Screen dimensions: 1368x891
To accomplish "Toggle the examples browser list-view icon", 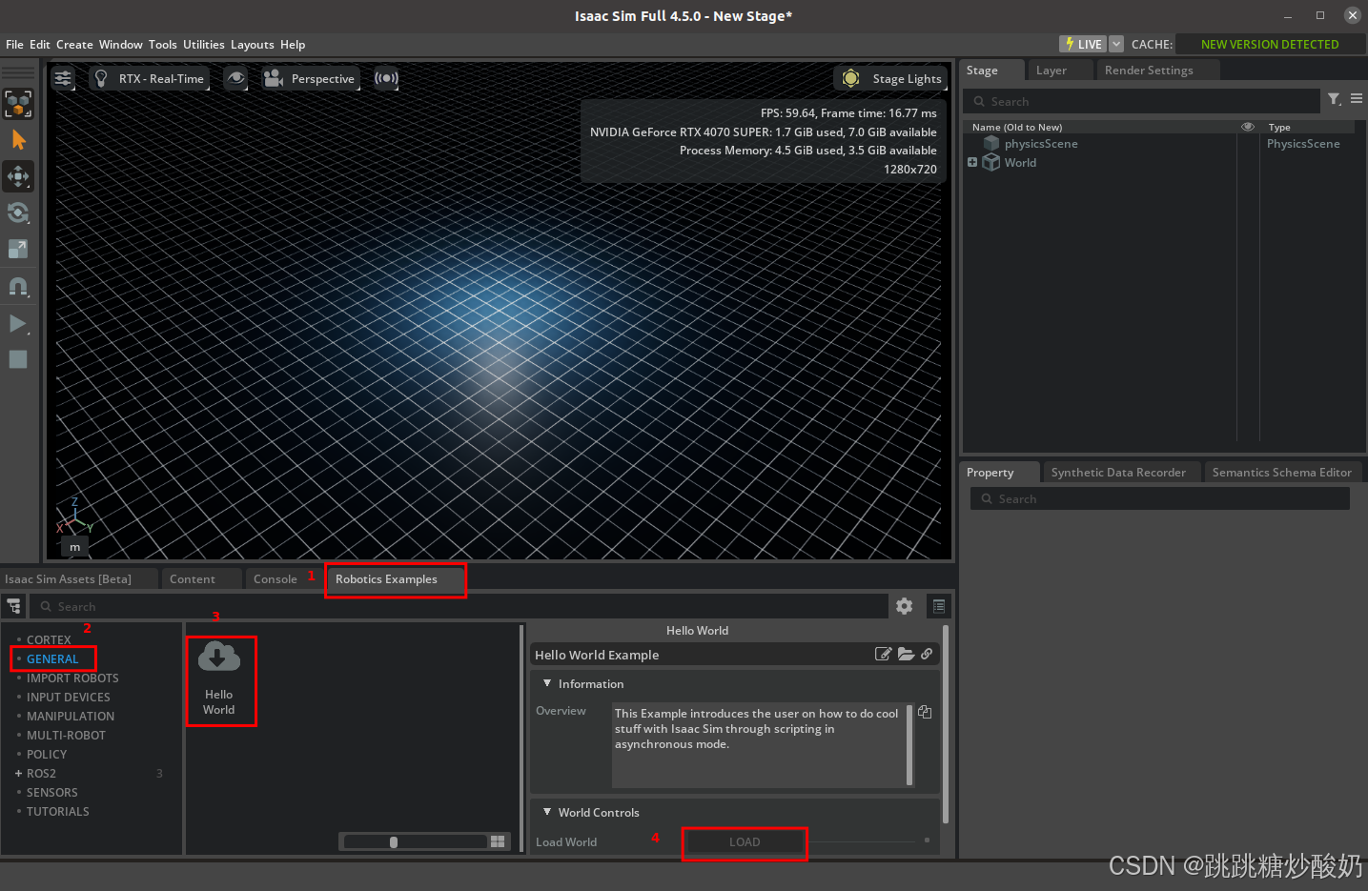I will [x=939, y=606].
